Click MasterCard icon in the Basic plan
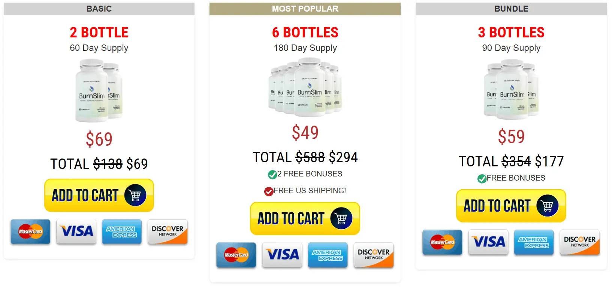612x289 pixels. [30, 232]
